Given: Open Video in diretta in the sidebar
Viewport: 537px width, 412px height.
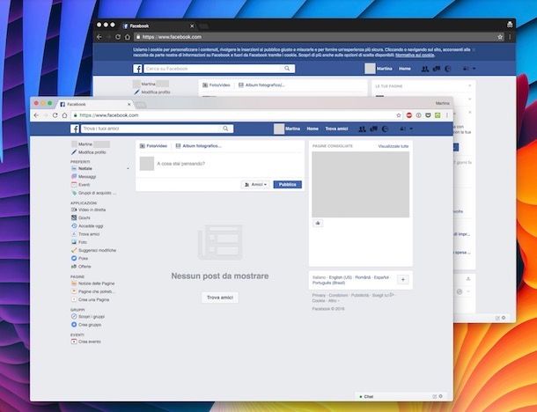Looking at the screenshot, I should coord(88,210).
